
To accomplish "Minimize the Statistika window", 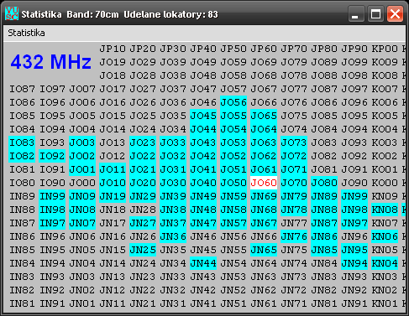I will tap(356, 14).
